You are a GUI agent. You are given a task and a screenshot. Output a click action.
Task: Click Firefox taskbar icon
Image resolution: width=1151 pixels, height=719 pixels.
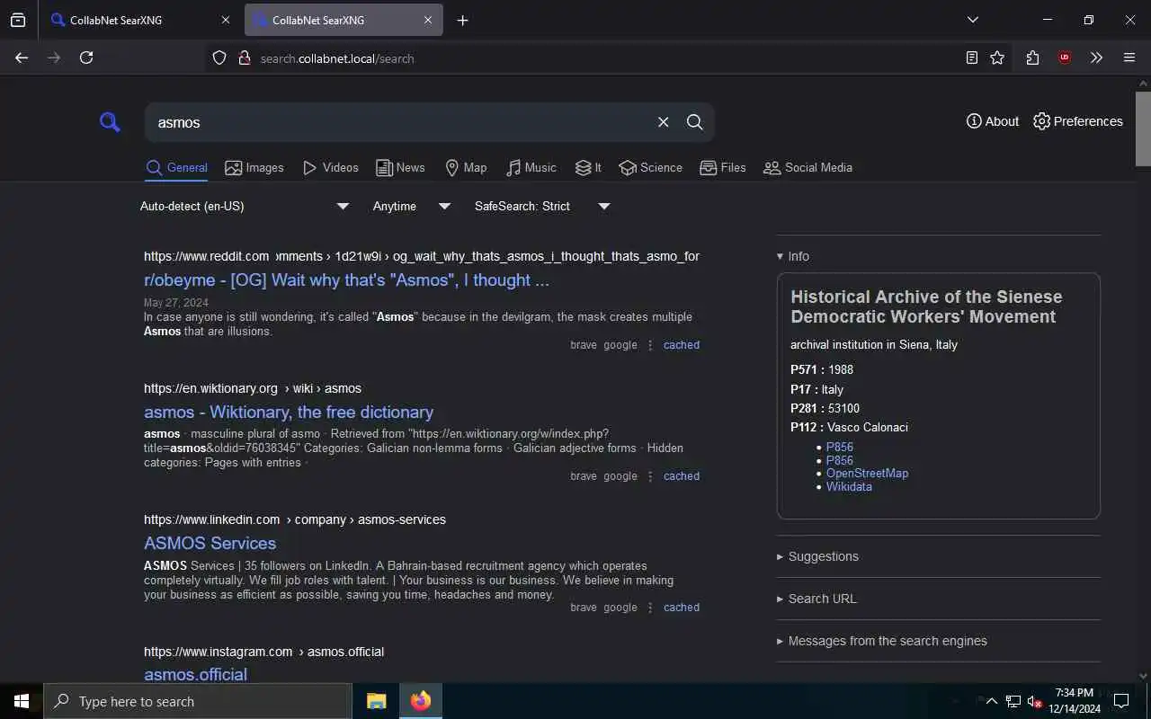coord(421,701)
